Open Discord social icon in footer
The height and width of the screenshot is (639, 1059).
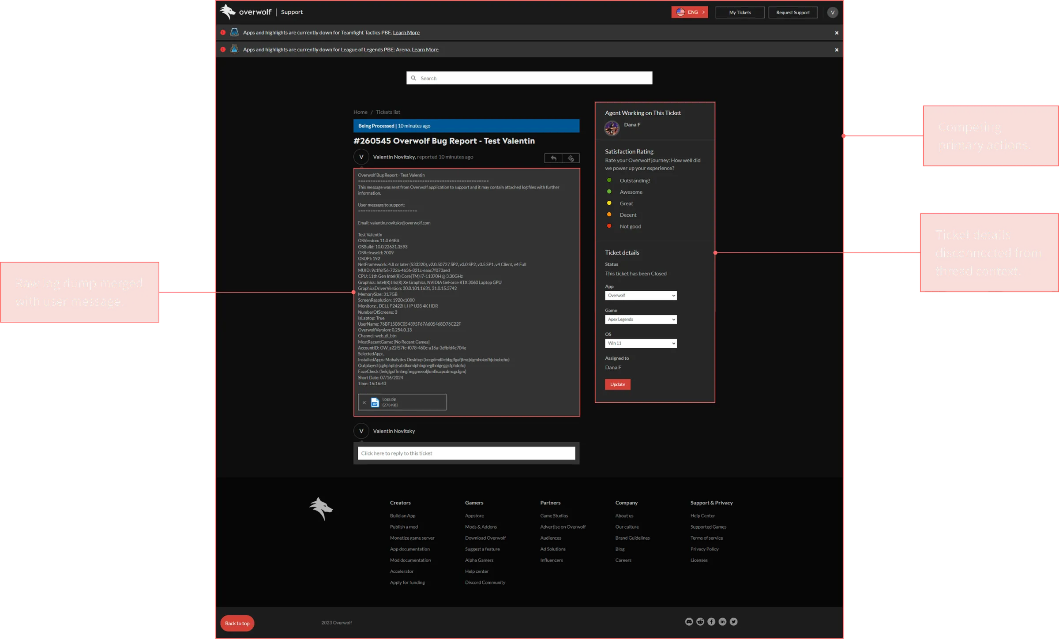click(689, 621)
